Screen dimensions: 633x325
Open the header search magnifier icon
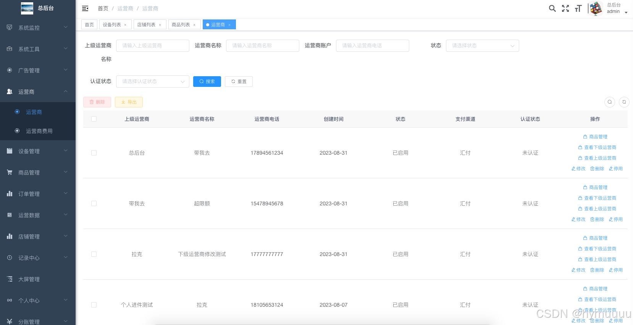[552, 8]
